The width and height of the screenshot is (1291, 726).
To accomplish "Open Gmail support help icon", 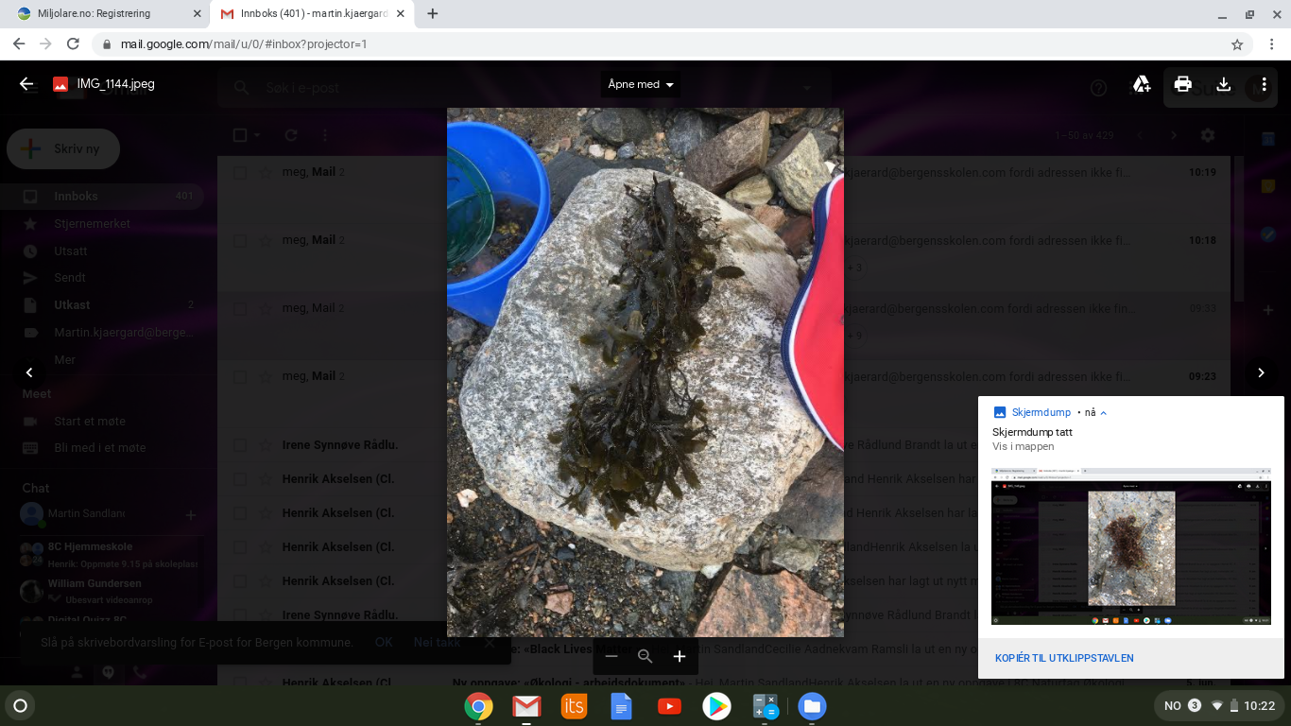I will click(1098, 88).
